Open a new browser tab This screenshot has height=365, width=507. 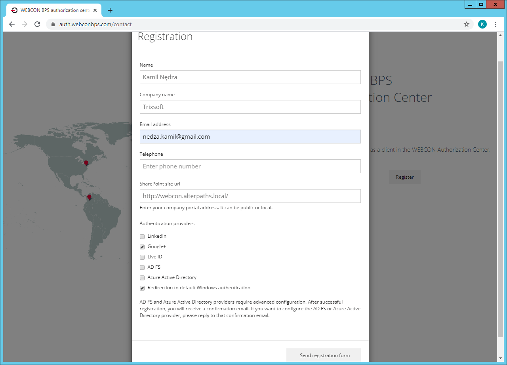coord(110,10)
